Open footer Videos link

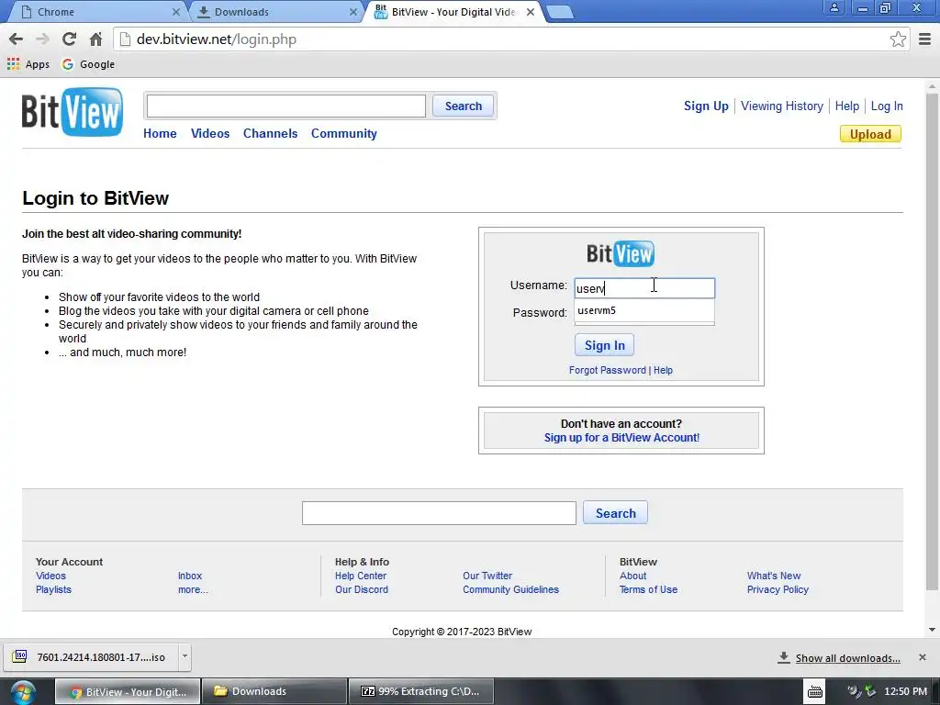pos(51,576)
